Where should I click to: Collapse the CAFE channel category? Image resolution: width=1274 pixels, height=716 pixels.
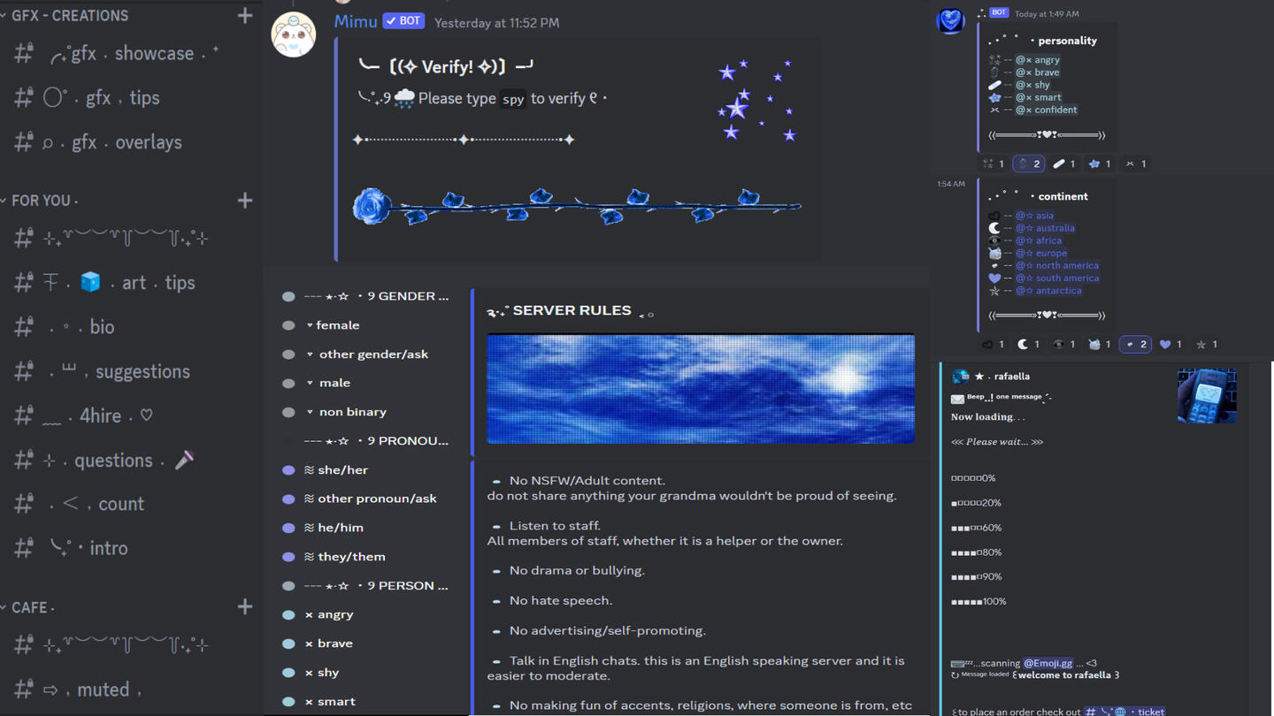tap(31, 607)
